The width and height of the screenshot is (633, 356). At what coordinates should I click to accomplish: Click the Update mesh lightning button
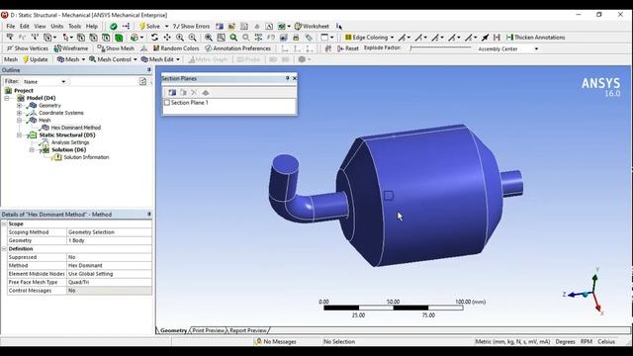pos(36,59)
